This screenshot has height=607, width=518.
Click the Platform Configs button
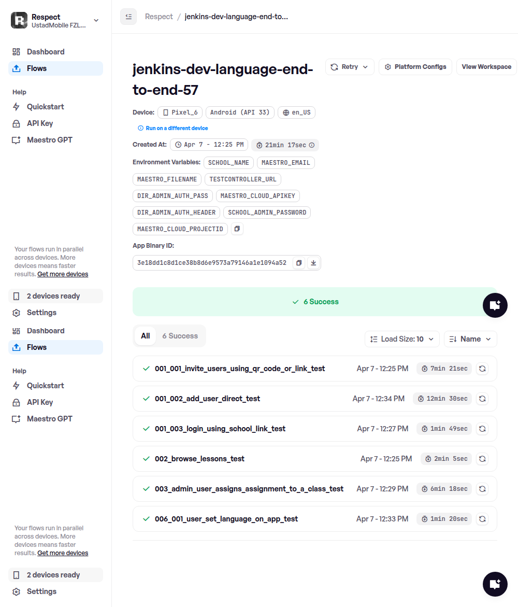click(415, 67)
